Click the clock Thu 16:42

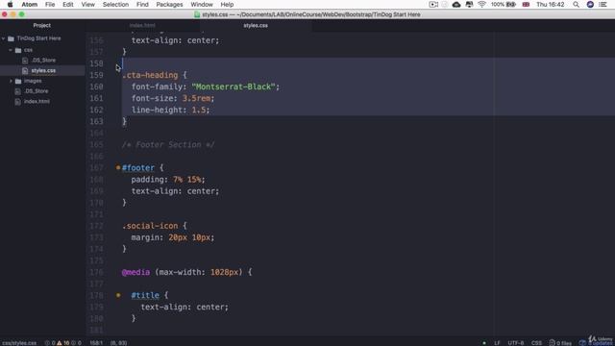(551, 4)
